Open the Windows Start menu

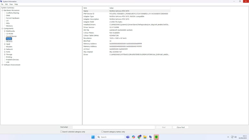click(93, 137)
